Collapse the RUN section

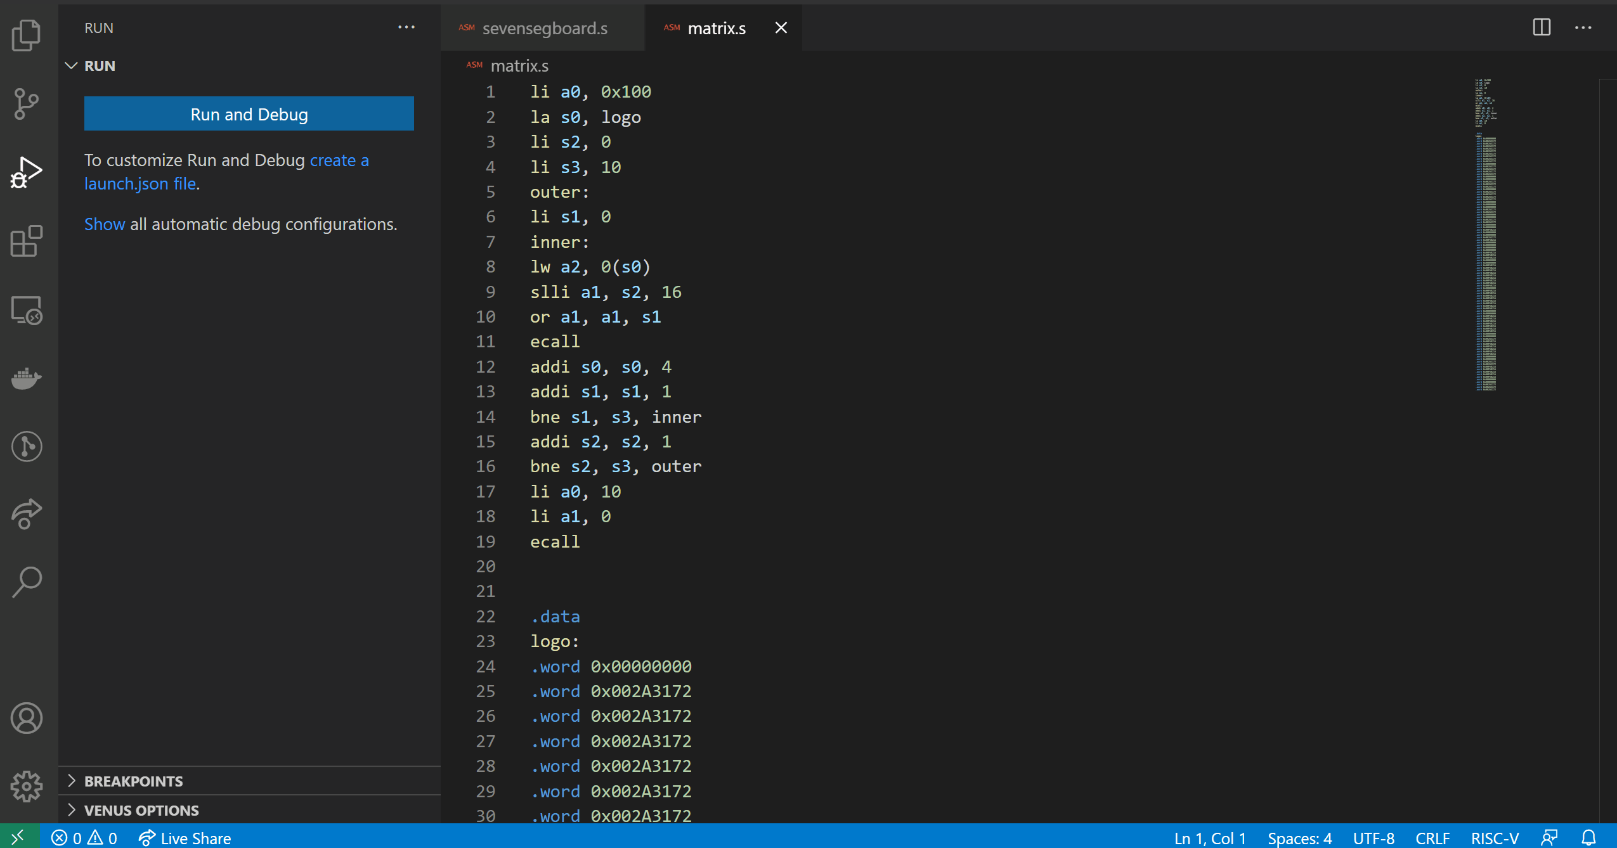[72, 66]
